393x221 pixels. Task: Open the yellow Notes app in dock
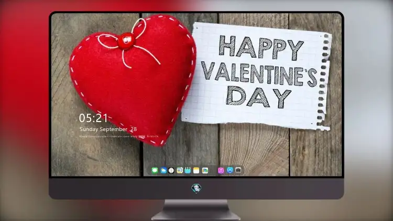(196, 171)
